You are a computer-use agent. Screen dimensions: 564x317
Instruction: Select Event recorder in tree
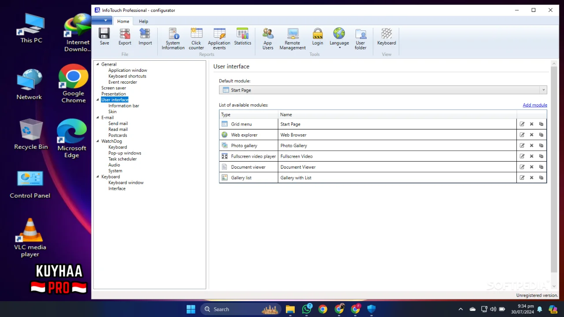tap(122, 82)
